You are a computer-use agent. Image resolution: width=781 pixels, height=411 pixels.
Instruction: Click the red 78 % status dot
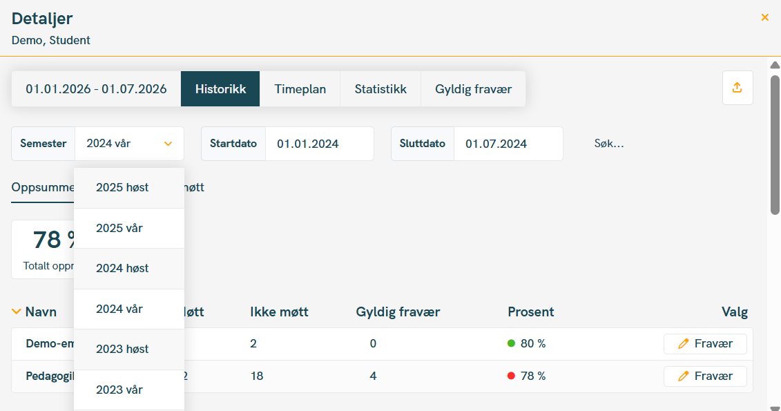pyautogui.click(x=511, y=376)
